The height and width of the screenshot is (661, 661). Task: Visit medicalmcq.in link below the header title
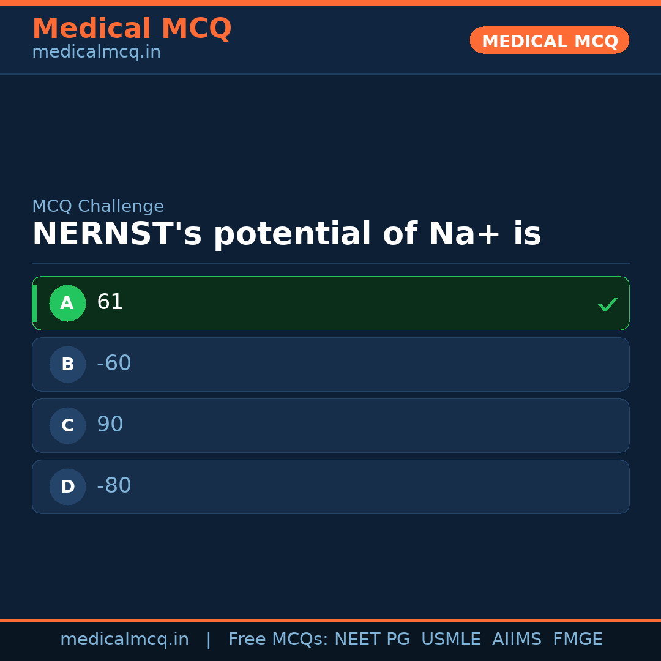96,53
